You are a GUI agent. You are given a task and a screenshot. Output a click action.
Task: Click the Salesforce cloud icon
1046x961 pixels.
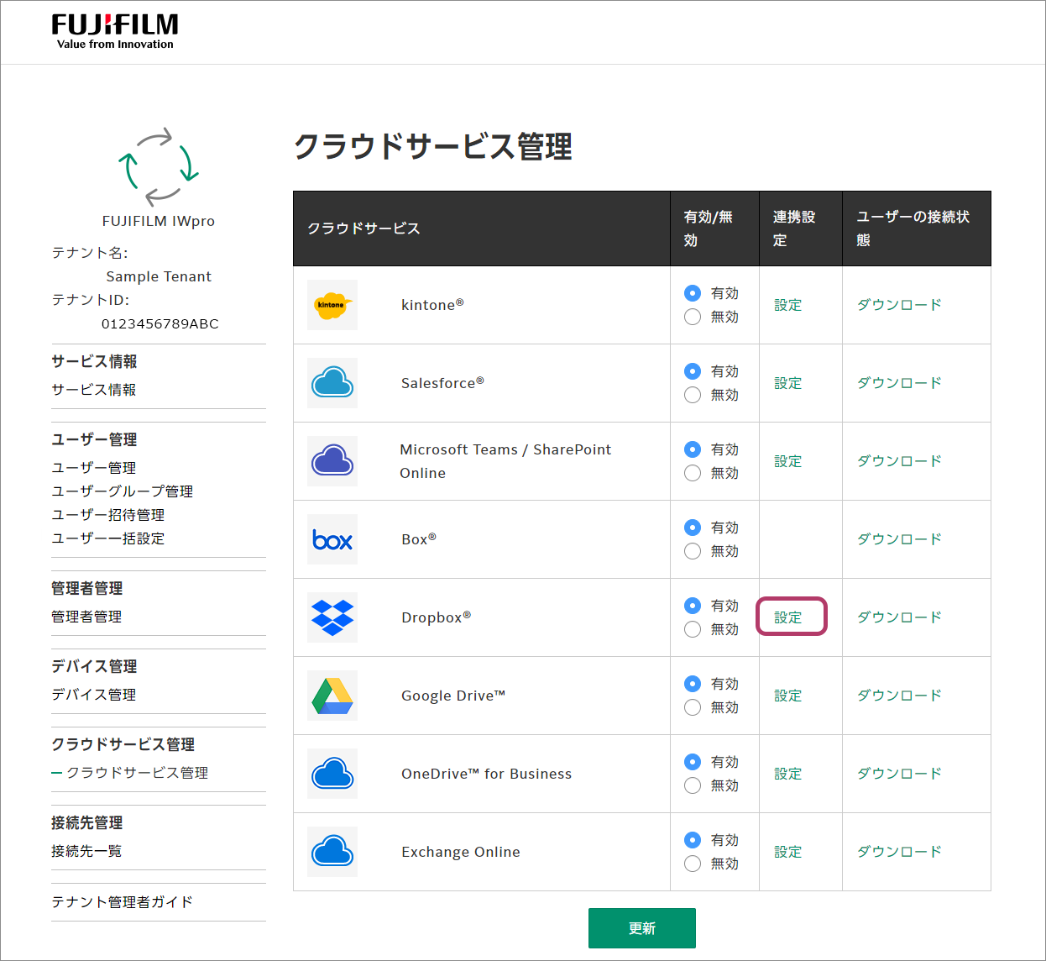click(332, 383)
